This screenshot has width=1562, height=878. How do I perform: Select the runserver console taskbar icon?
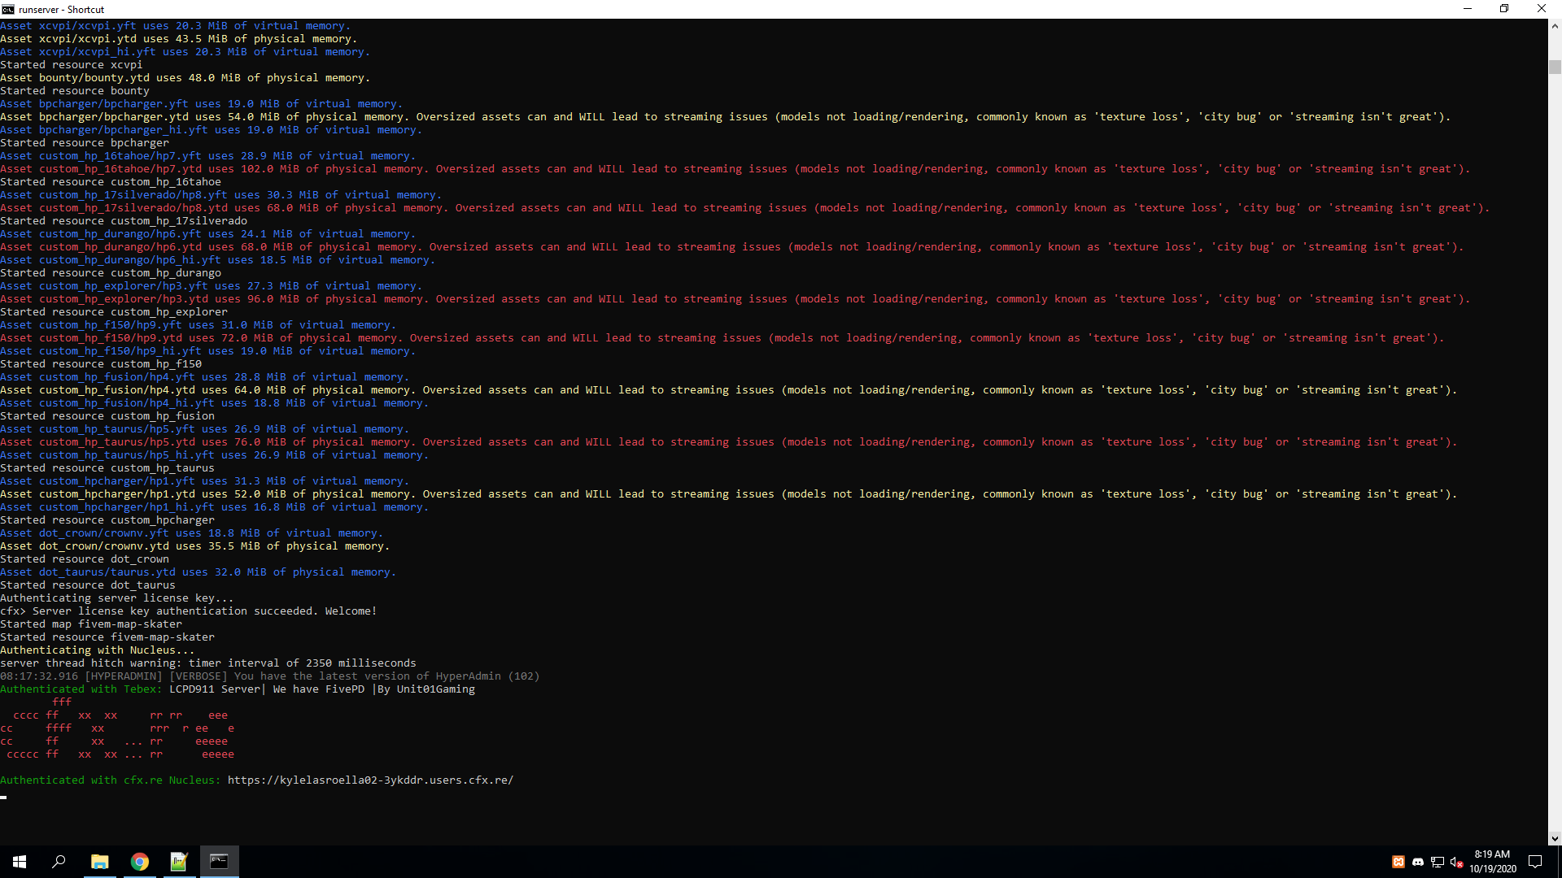219,862
